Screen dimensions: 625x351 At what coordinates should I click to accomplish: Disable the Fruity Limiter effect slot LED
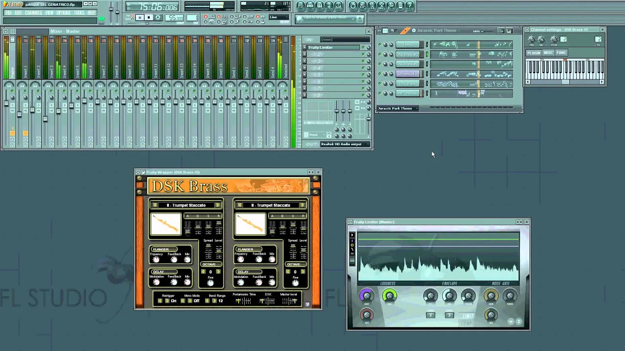pos(363,47)
